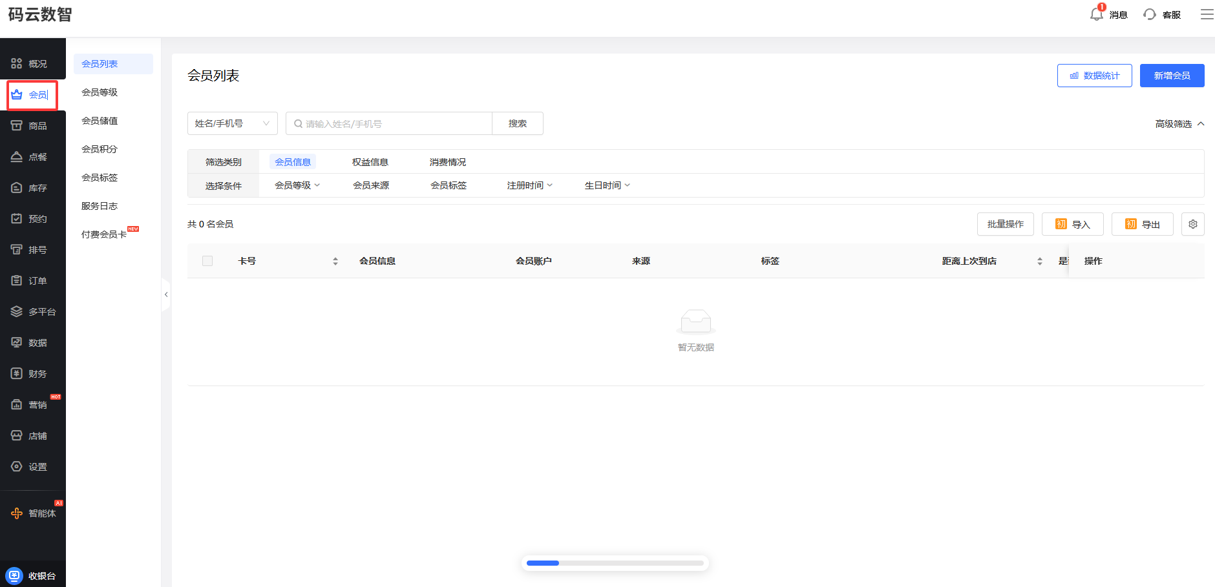1215x587 pixels.
Task: Click the 数据统计 button
Action: [1094, 76]
